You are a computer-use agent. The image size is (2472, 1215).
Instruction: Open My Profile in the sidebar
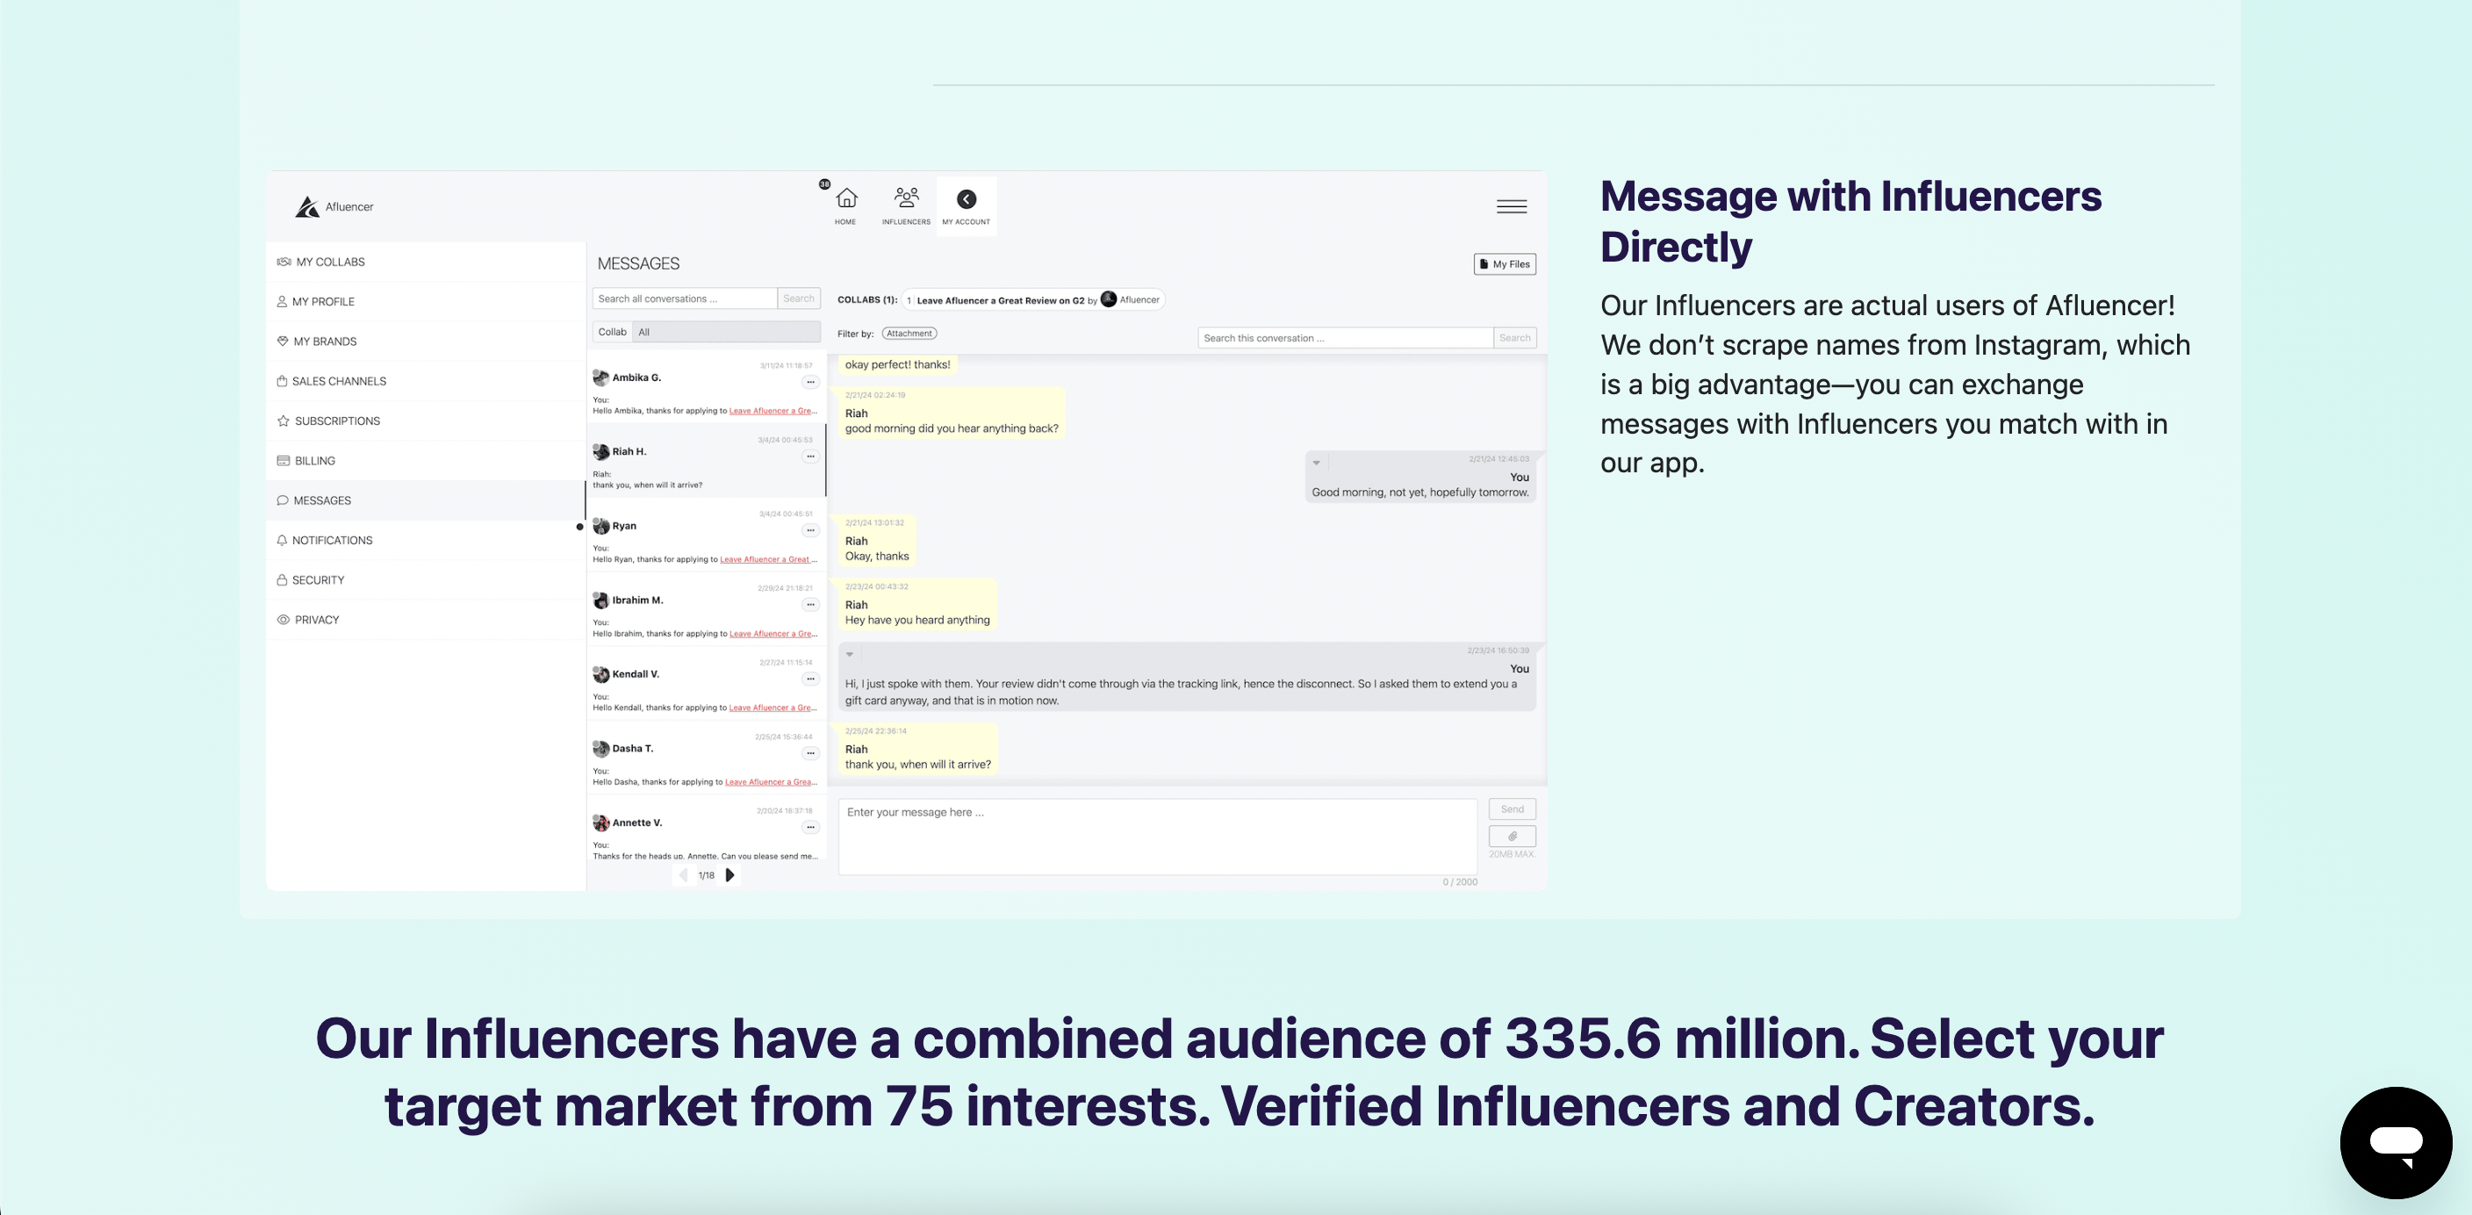[x=425, y=301]
